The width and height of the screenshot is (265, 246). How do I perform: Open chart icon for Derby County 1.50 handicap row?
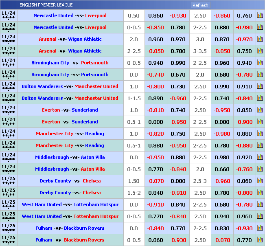point(260,181)
